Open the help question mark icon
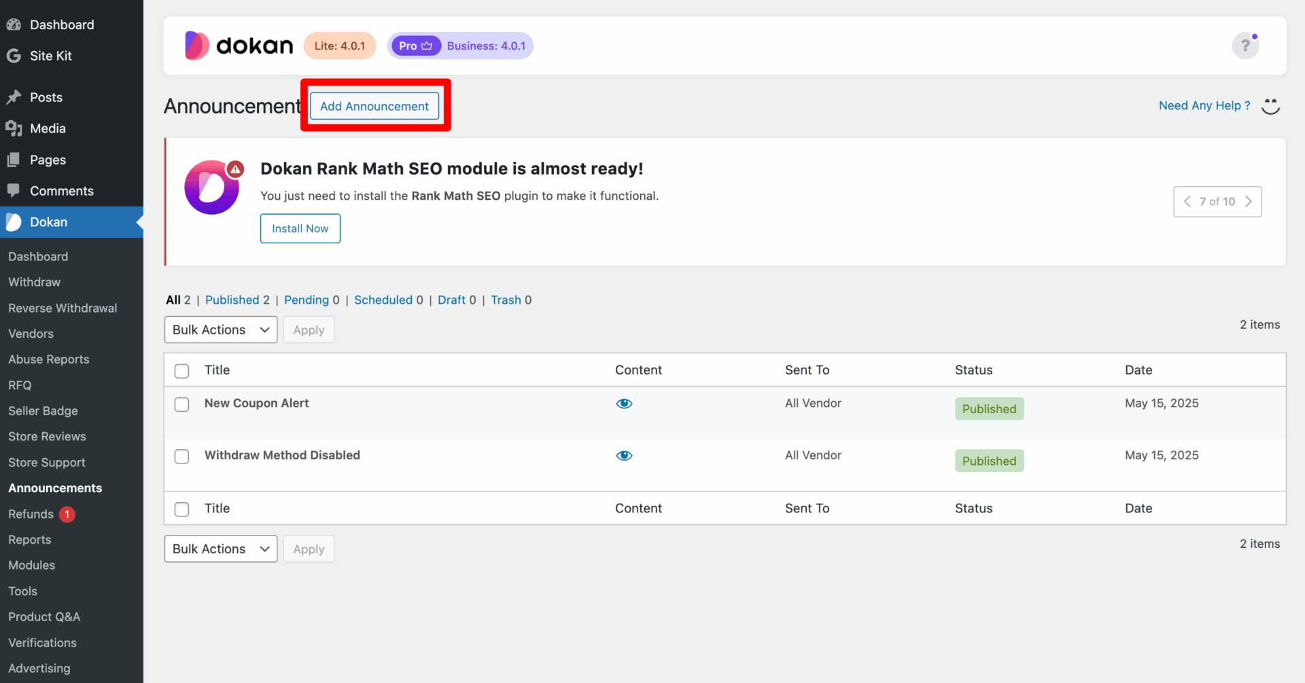Screen dimensions: 1305x683 pyautogui.click(x=1245, y=46)
